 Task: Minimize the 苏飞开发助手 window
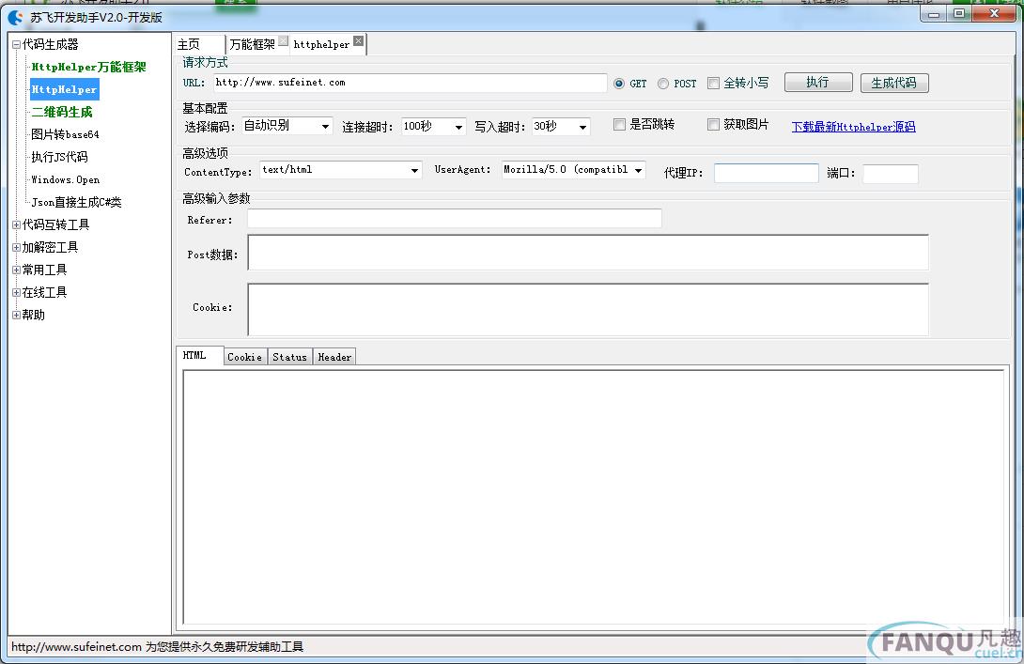click(x=935, y=14)
